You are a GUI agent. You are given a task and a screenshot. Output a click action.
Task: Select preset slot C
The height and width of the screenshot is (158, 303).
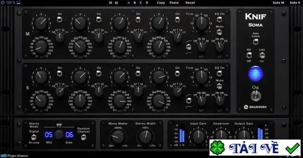[141, 3]
